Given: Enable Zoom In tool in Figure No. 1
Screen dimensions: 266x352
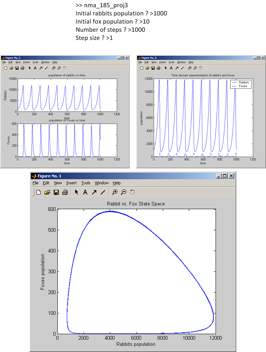Looking at the screenshot, I should pyautogui.click(x=115, y=192).
